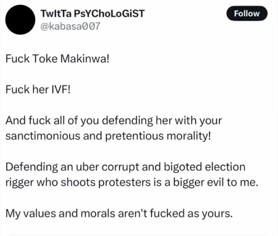The image size is (278, 236).
Task: Click the line starting "Defending an uber"
Action: [126, 167]
